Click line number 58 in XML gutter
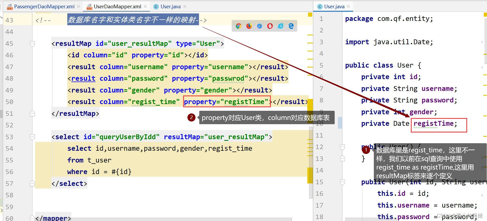 [x=9, y=195]
